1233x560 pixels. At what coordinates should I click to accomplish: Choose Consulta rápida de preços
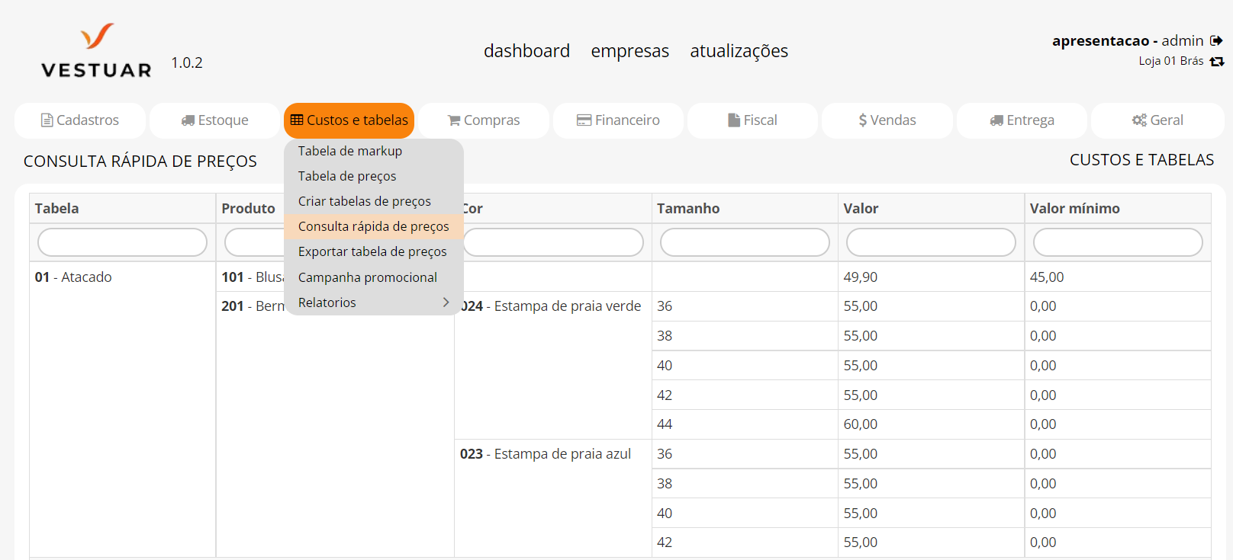coord(374,226)
